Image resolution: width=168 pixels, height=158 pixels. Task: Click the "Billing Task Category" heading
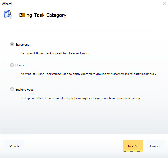(x=43, y=15)
